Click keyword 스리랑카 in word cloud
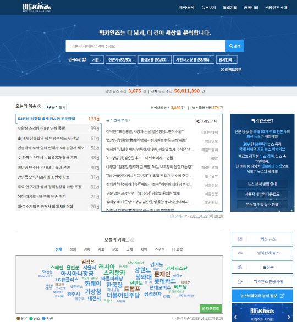 114,273
